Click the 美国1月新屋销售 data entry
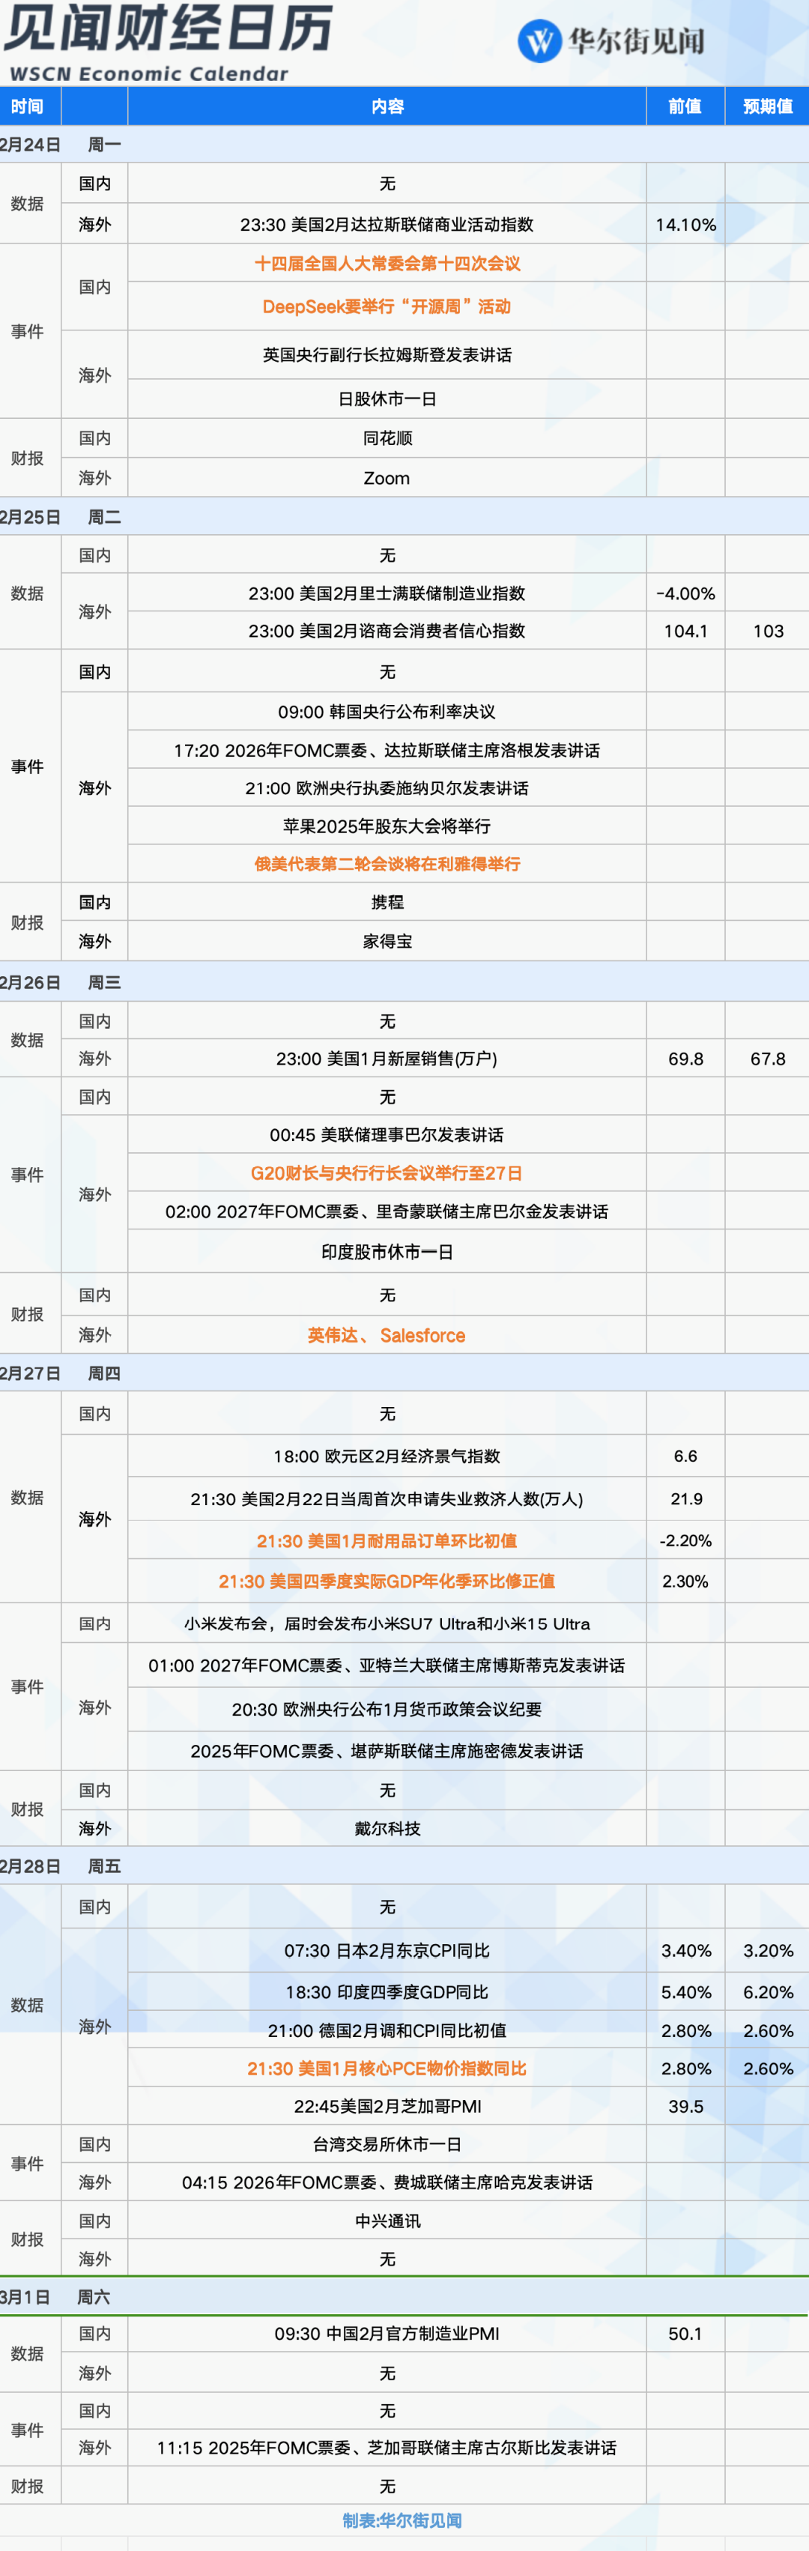 387,1059
